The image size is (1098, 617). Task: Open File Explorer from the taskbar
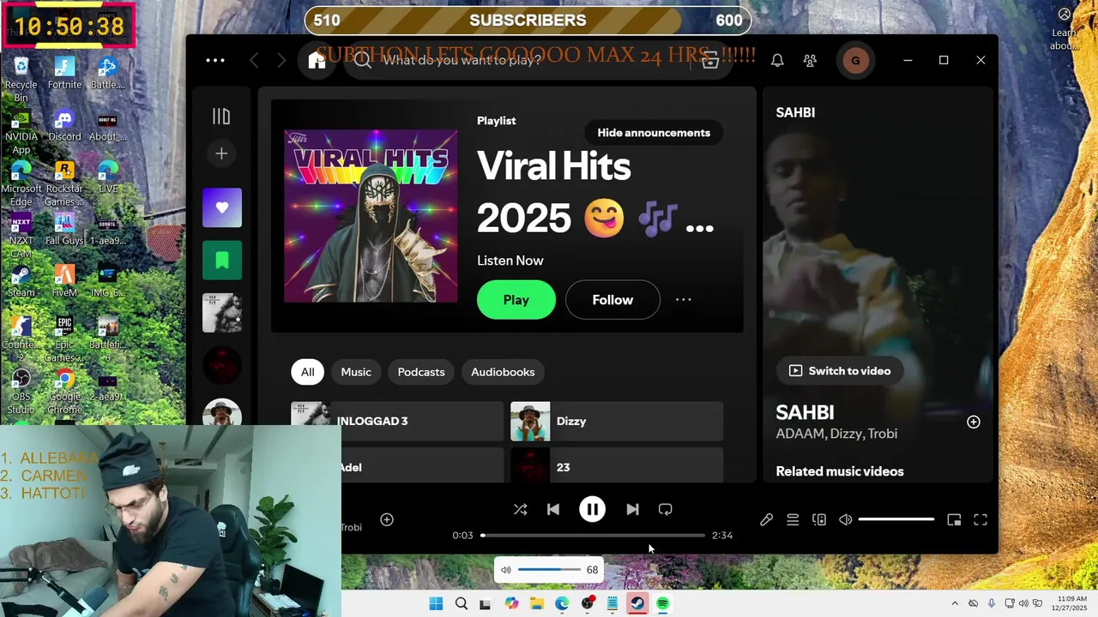click(x=537, y=604)
